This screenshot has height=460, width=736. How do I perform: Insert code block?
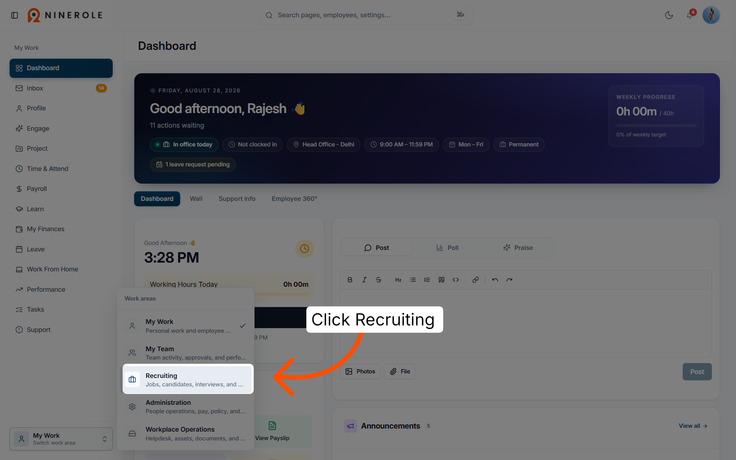456,280
